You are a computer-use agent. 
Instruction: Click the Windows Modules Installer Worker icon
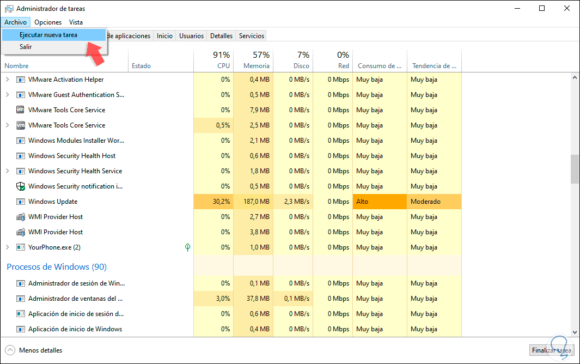point(21,141)
